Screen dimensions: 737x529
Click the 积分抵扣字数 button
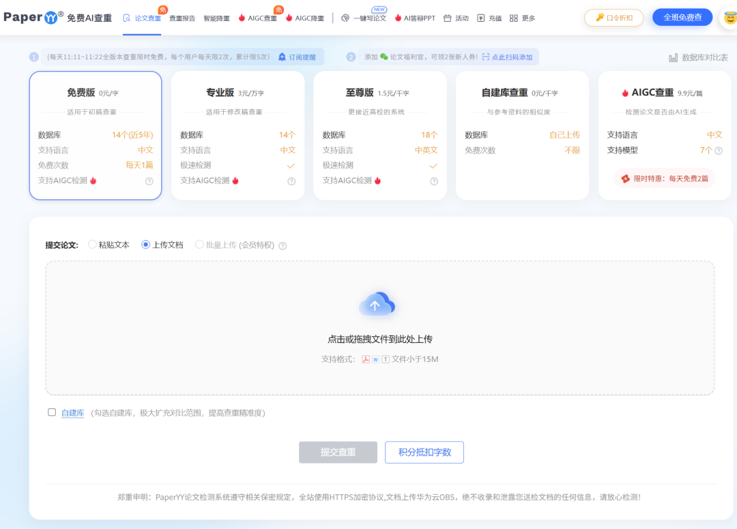point(424,452)
